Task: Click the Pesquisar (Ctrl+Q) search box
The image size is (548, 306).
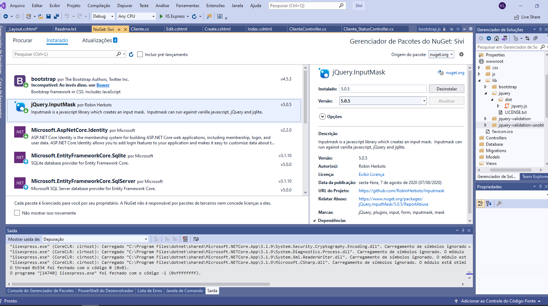Action: click(307, 6)
